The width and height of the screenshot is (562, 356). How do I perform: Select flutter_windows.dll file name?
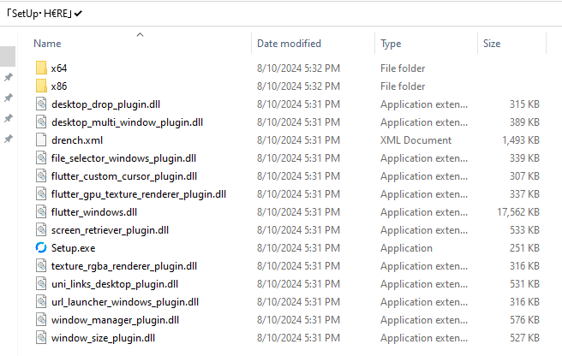pyautogui.click(x=94, y=212)
